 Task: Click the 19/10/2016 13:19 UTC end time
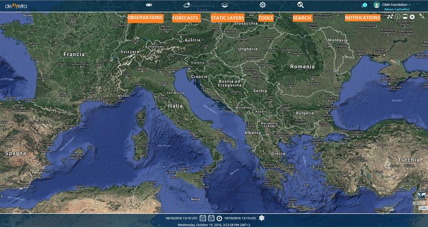click(x=240, y=218)
